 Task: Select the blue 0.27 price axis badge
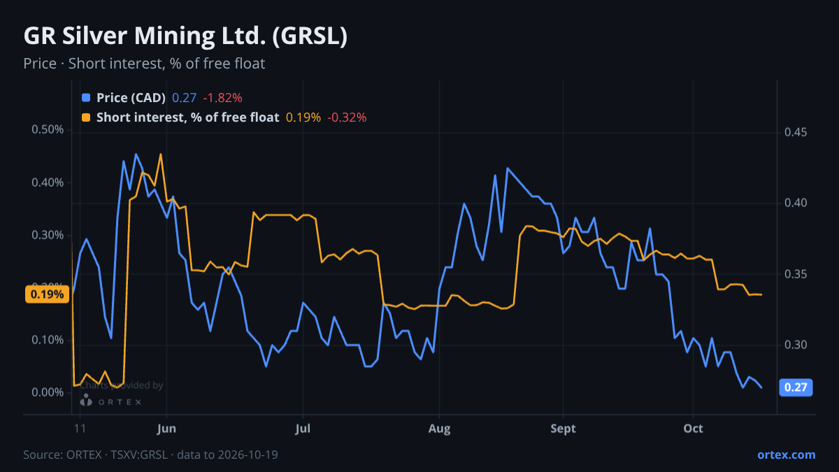(796, 387)
